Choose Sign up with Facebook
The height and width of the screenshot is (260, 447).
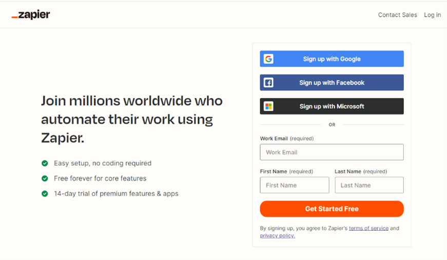tap(332, 83)
